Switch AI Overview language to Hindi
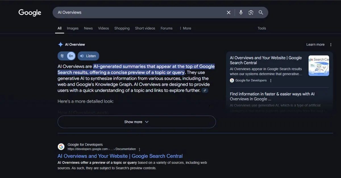341x178 pixels. (62, 56)
